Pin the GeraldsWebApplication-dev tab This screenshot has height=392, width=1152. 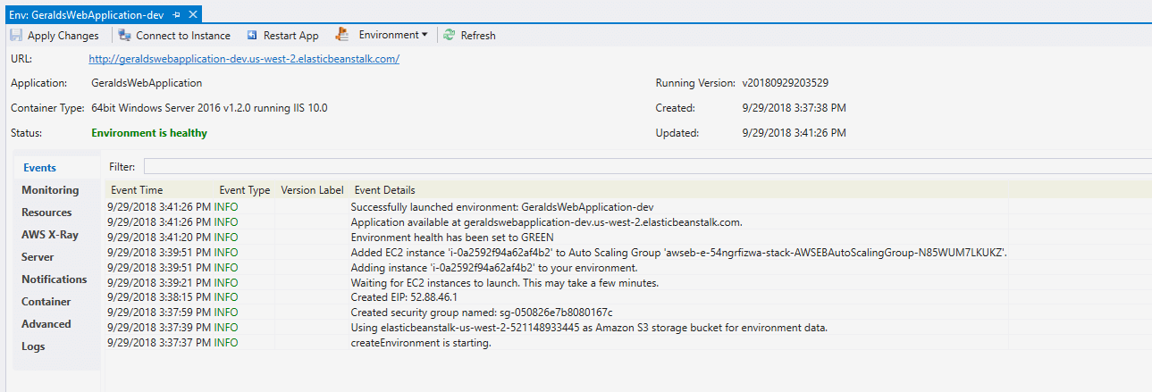pos(176,15)
